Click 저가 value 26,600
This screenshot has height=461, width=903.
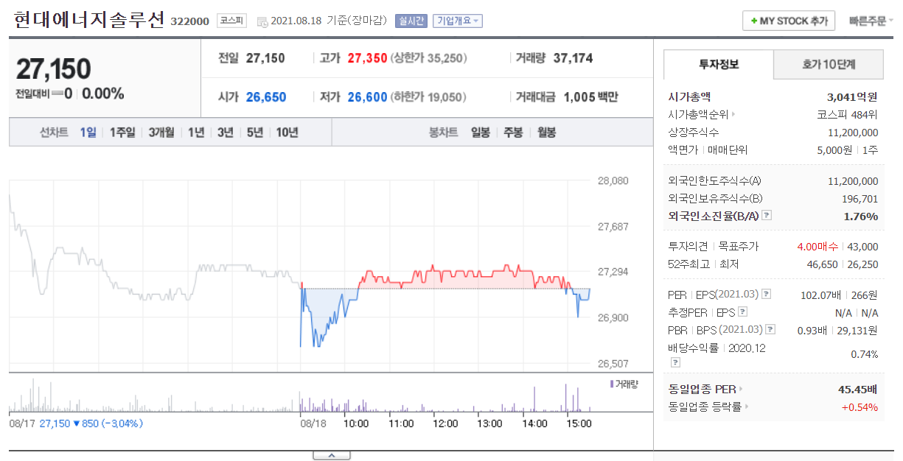[367, 97]
